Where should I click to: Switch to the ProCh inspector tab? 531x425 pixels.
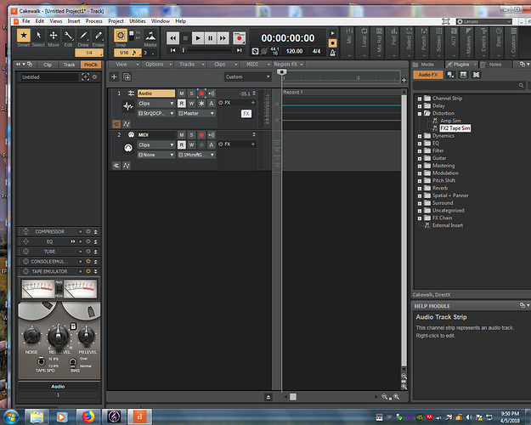(90, 65)
